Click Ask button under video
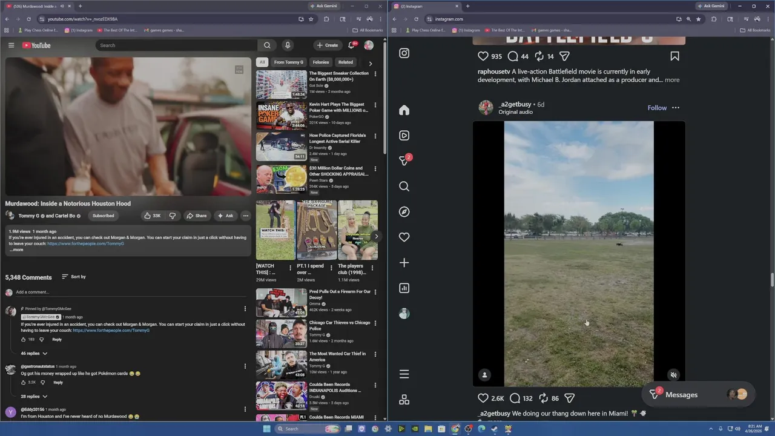775x436 pixels. (x=225, y=216)
